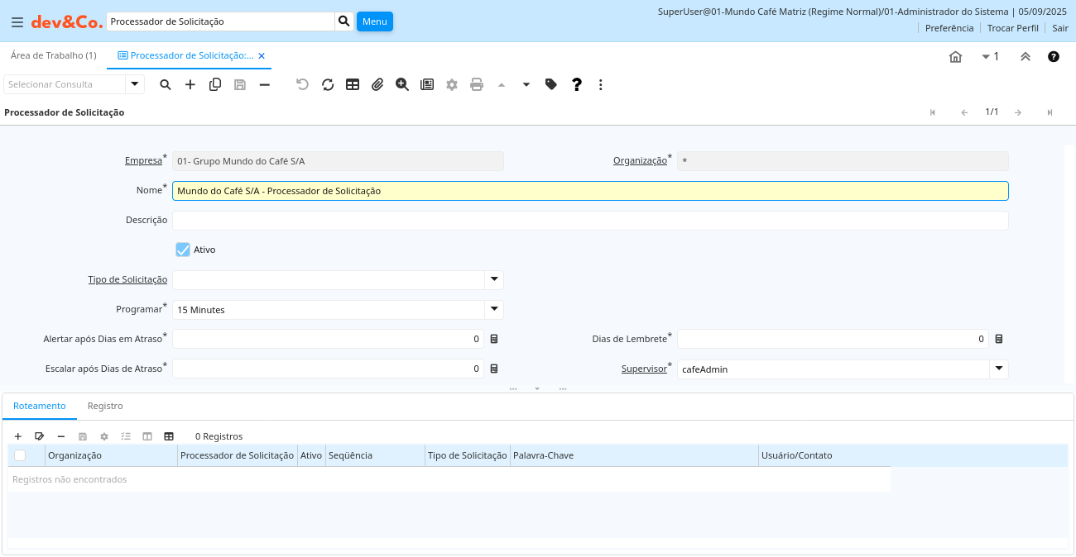
Task: Click the blue Menu button
Action: click(374, 21)
